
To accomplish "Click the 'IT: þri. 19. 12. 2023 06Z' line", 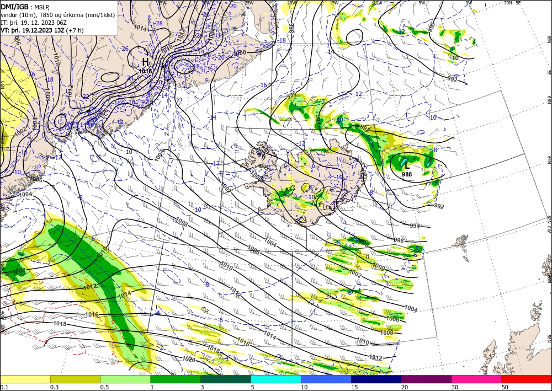I will point(34,23).
